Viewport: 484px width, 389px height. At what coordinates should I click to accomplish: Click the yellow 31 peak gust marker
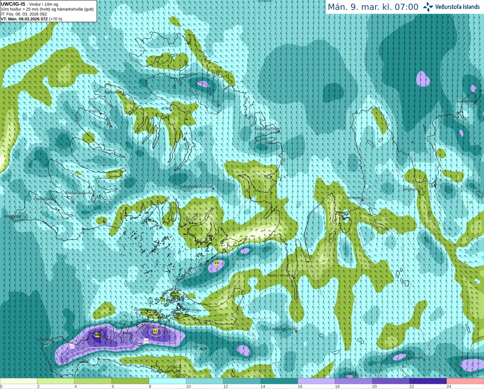coord(155,331)
